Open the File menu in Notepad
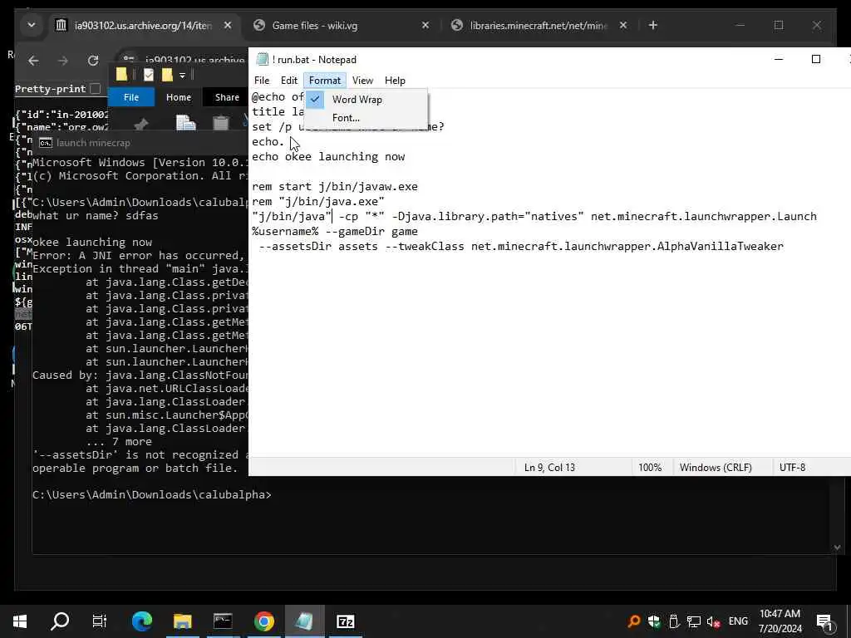Viewport: 851px width, 638px height. click(x=262, y=81)
